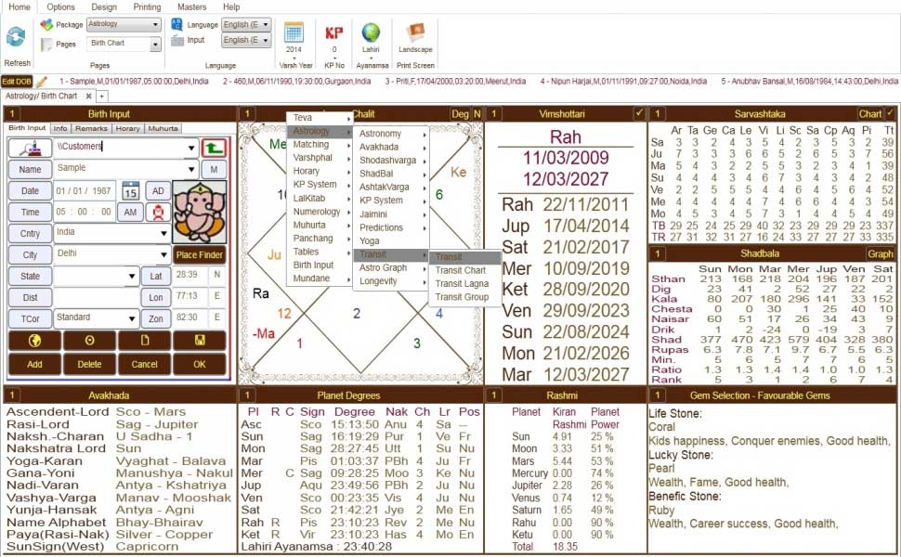This screenshot has width=901, height=557.
Task: Click the Dist input field
Action: coord(96,297)
